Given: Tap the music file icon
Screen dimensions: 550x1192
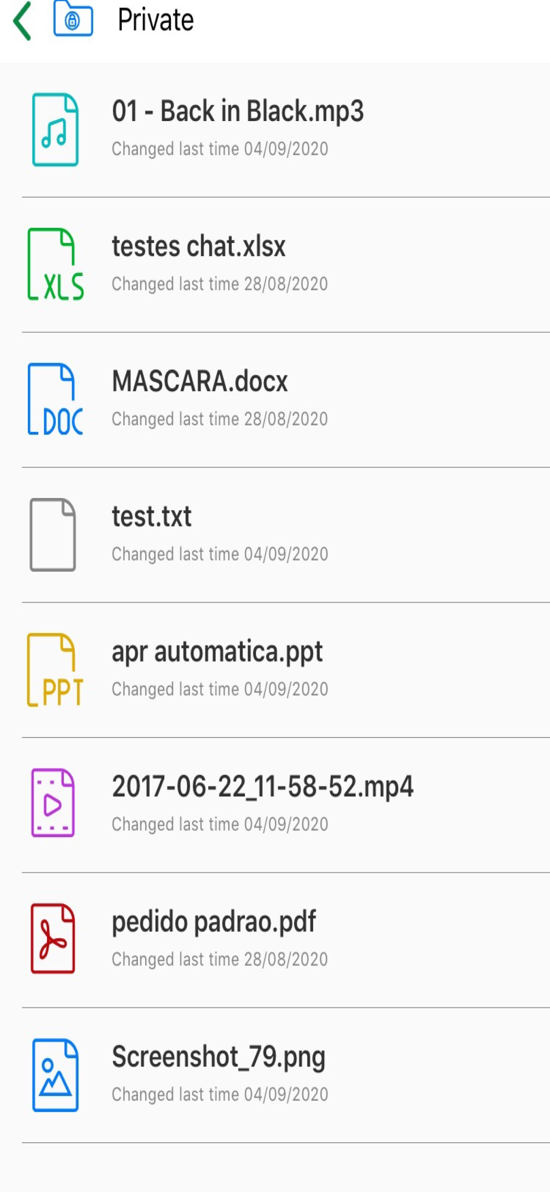Looking at the screenshot, I should [x=55, y=129].
